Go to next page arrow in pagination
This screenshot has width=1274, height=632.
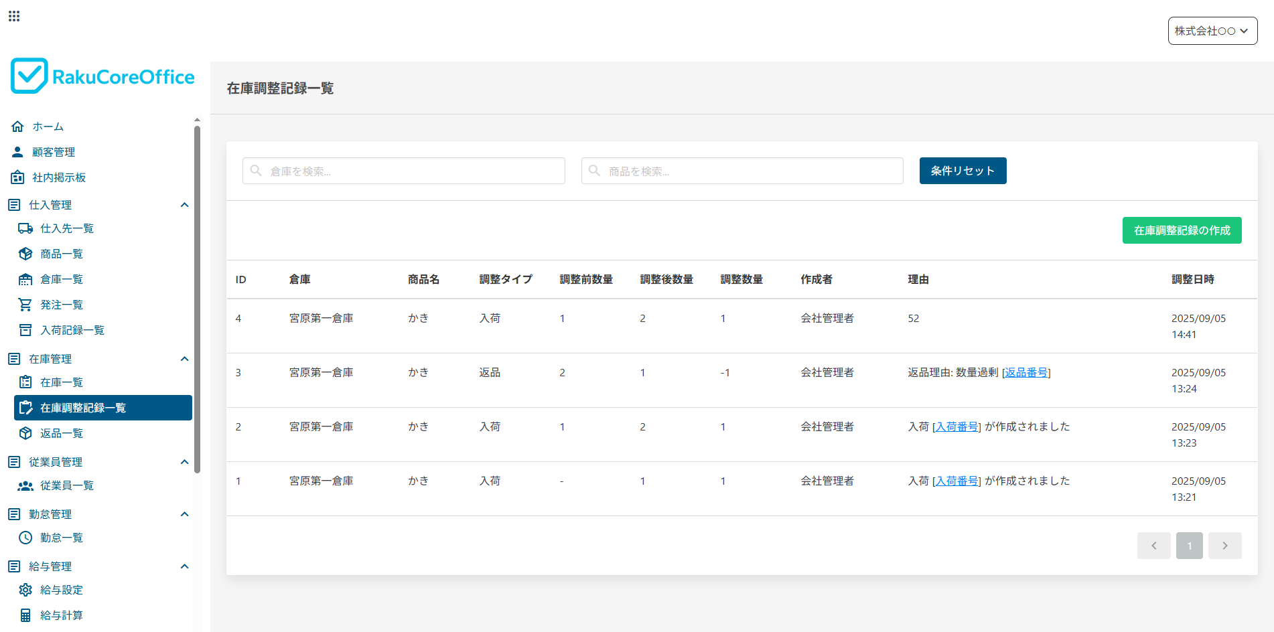click(1224, 546)
